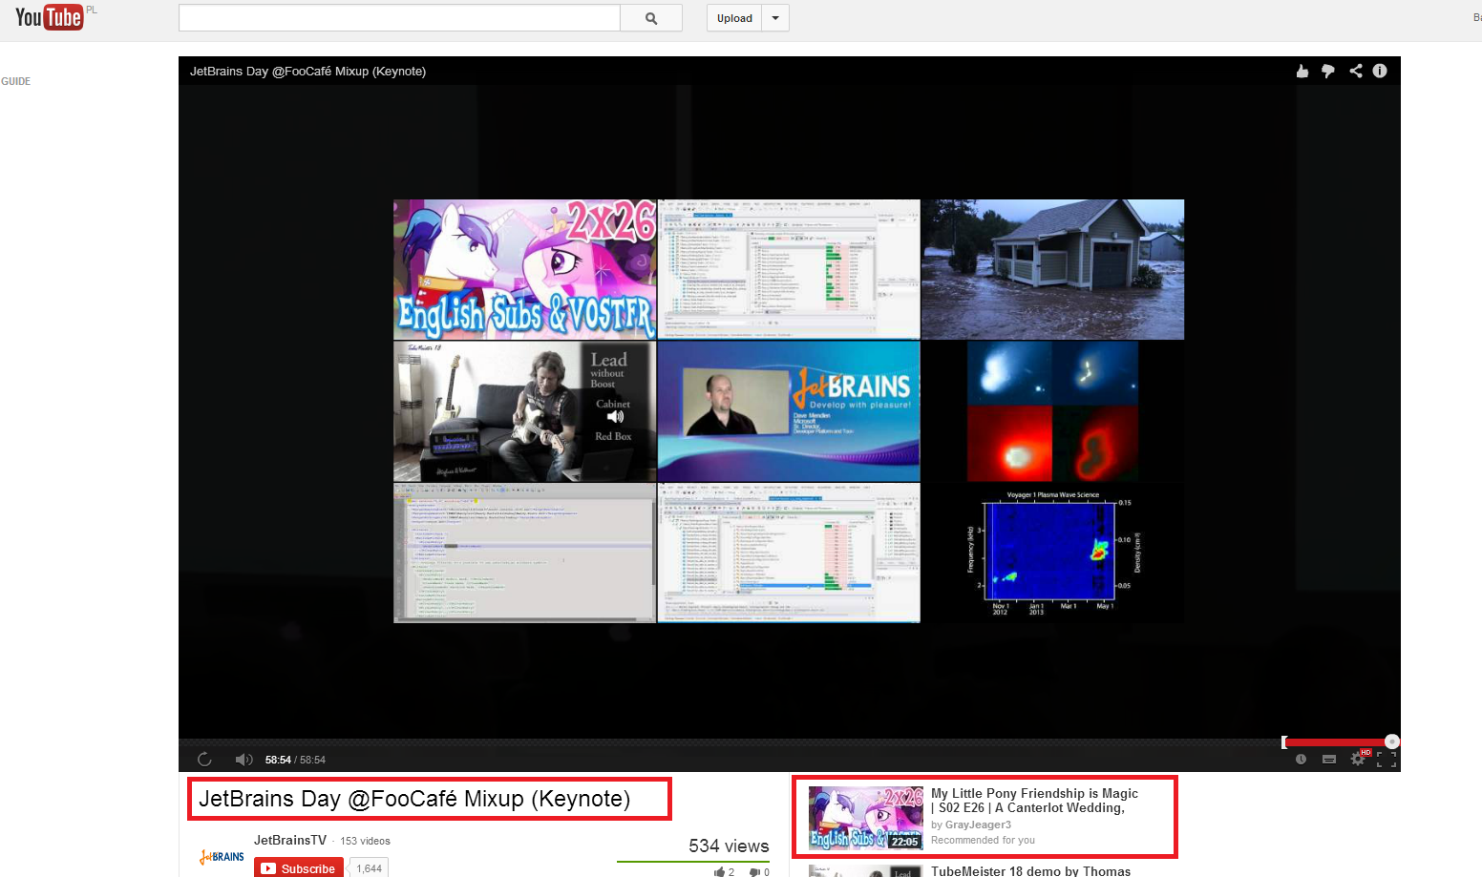Viewport: 1482px width, 877px height.
Task: Click the YouTube logo
Action: click(49, 17)
